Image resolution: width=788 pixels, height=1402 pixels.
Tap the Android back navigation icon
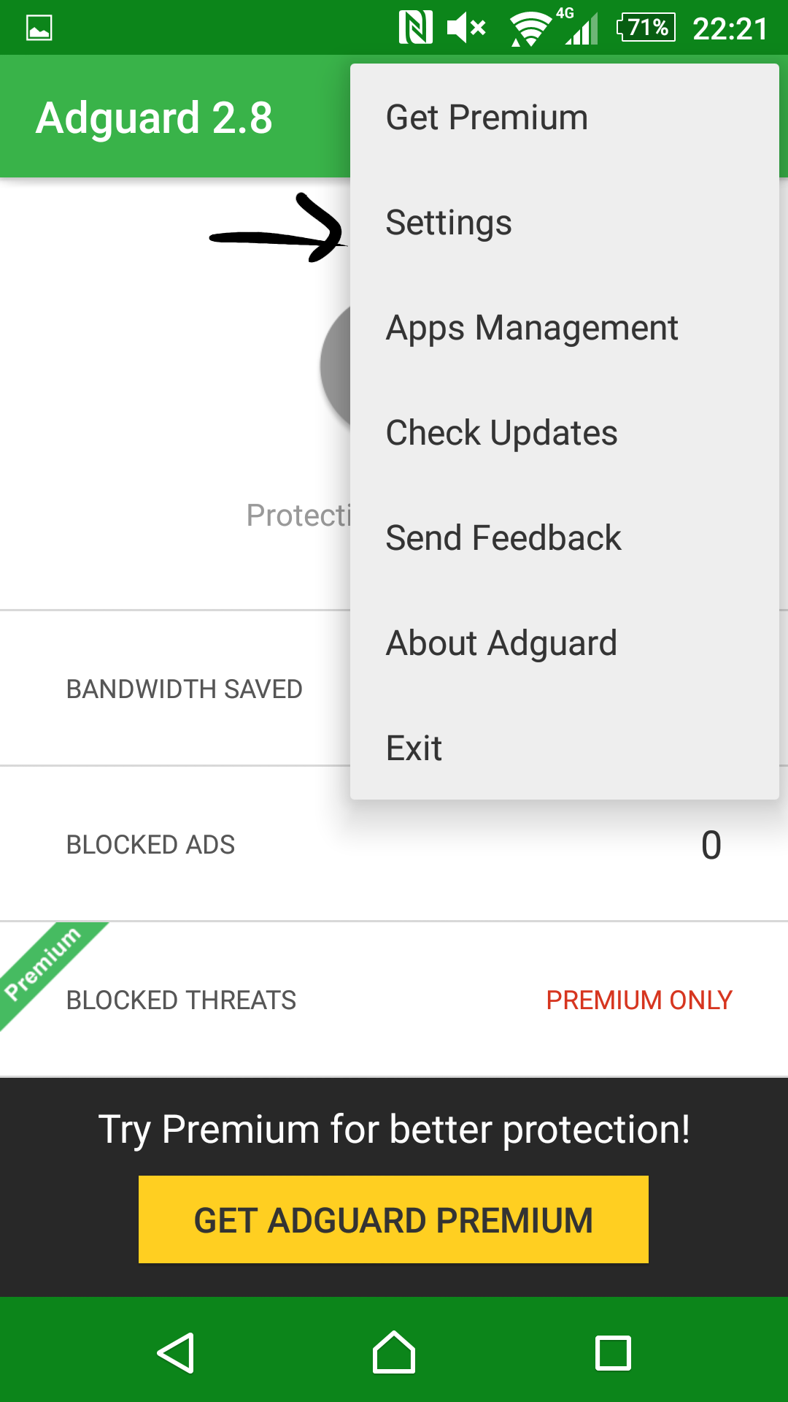(x=176, y=1353)
